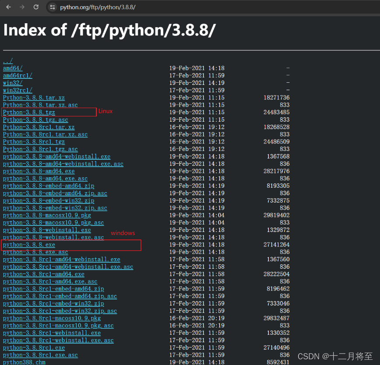
Task: Download Python-3.8.8.tar.xz
Action: 34,98
